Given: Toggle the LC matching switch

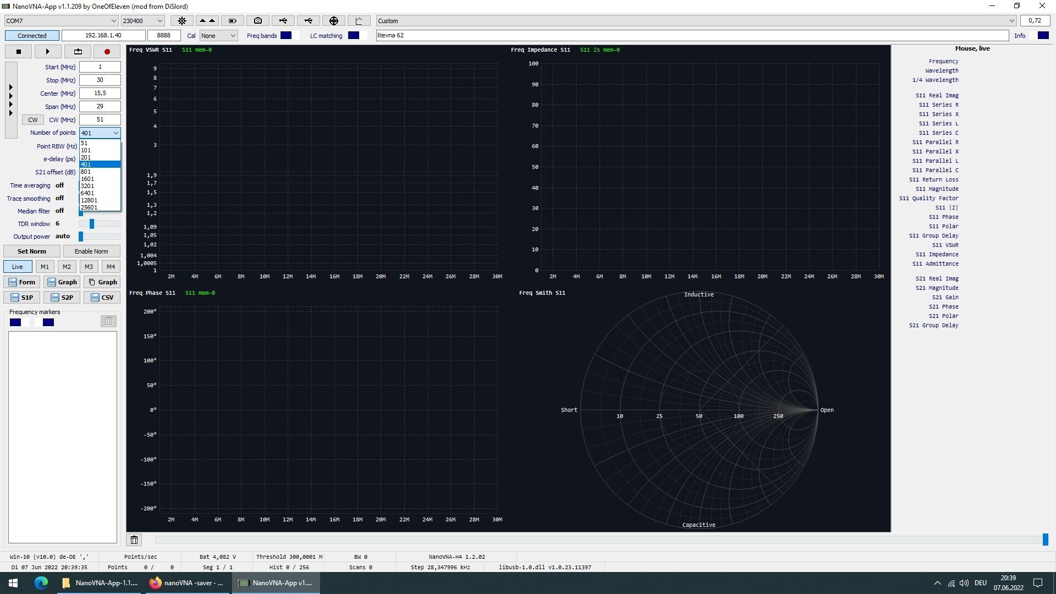Looking at the screenshot, I should pyautogui.click(x=358, y=36).
